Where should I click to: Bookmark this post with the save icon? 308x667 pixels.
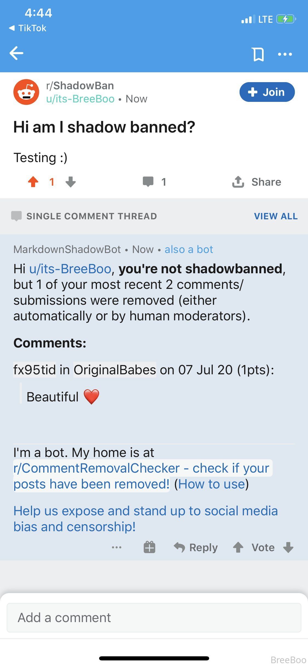(258, 54)
